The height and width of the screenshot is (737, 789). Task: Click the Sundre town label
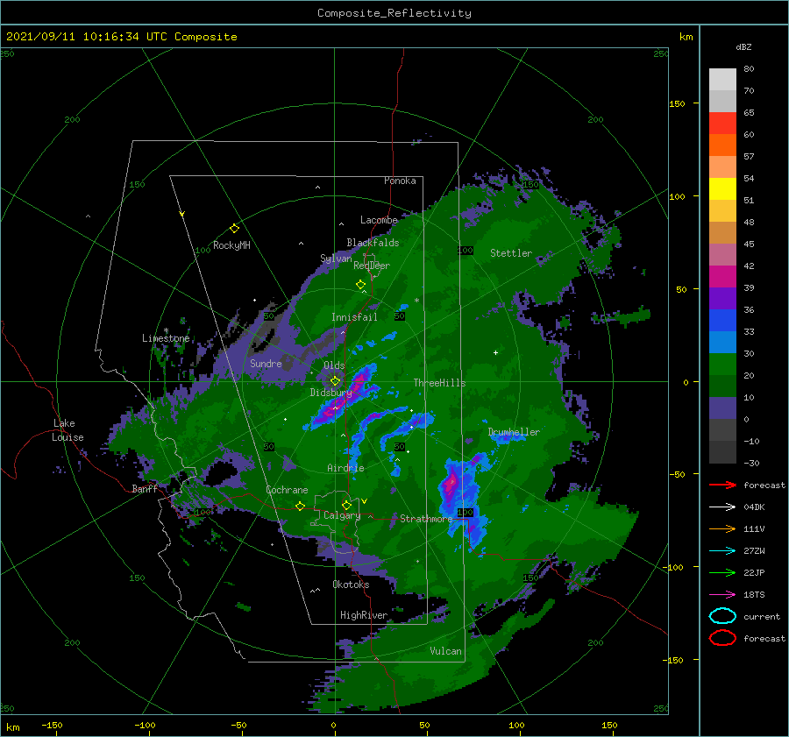coord(266,364)
